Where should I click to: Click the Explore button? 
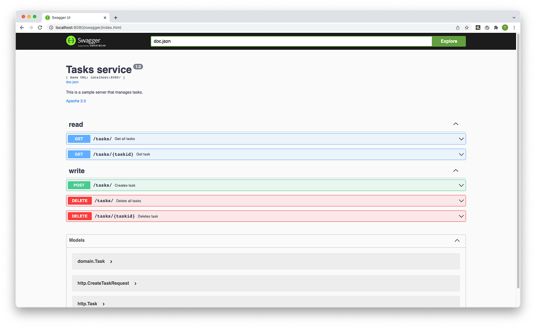click(448, 41)
